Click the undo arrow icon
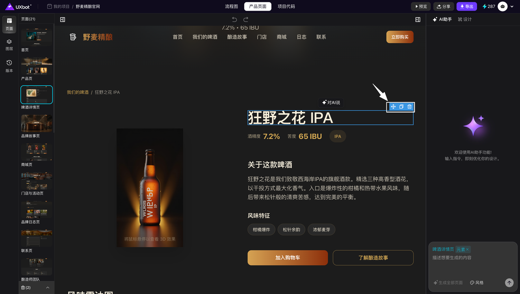This screenshot has width=520, height=294. pyautogui.click(x=234, y=19)
